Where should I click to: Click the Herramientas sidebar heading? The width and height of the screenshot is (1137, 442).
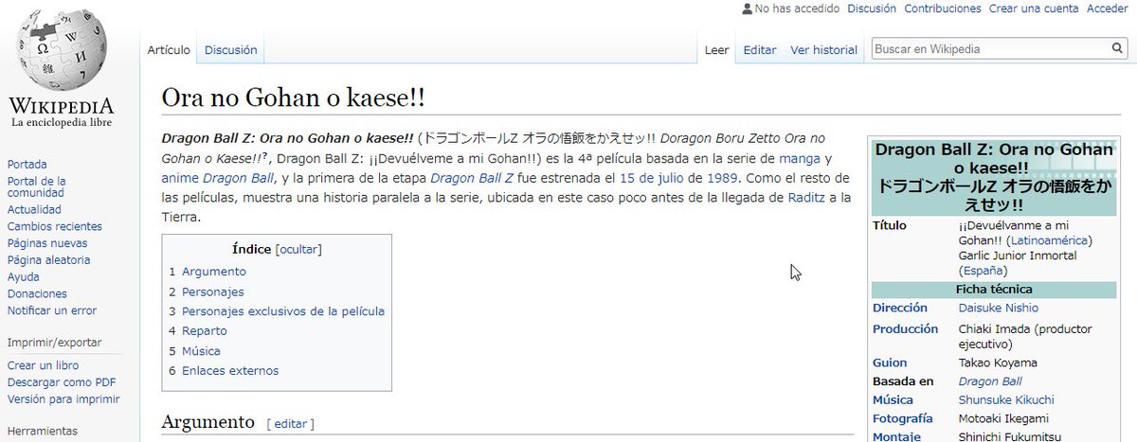tap(42, 431)
